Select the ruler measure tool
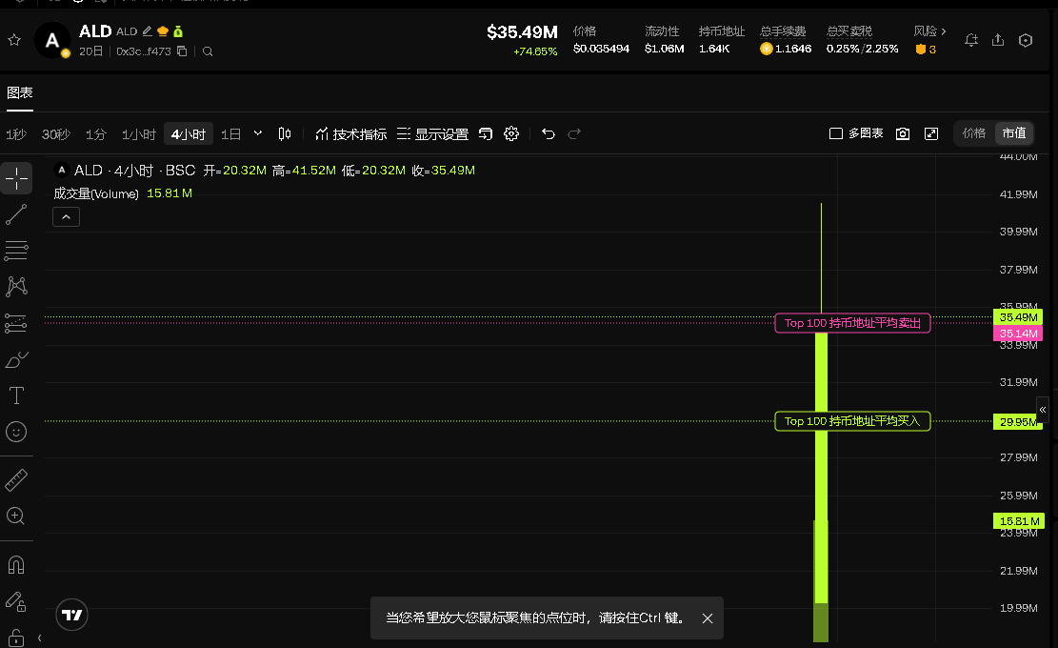Screen dimensions: 1058x648 click(16, 480)
